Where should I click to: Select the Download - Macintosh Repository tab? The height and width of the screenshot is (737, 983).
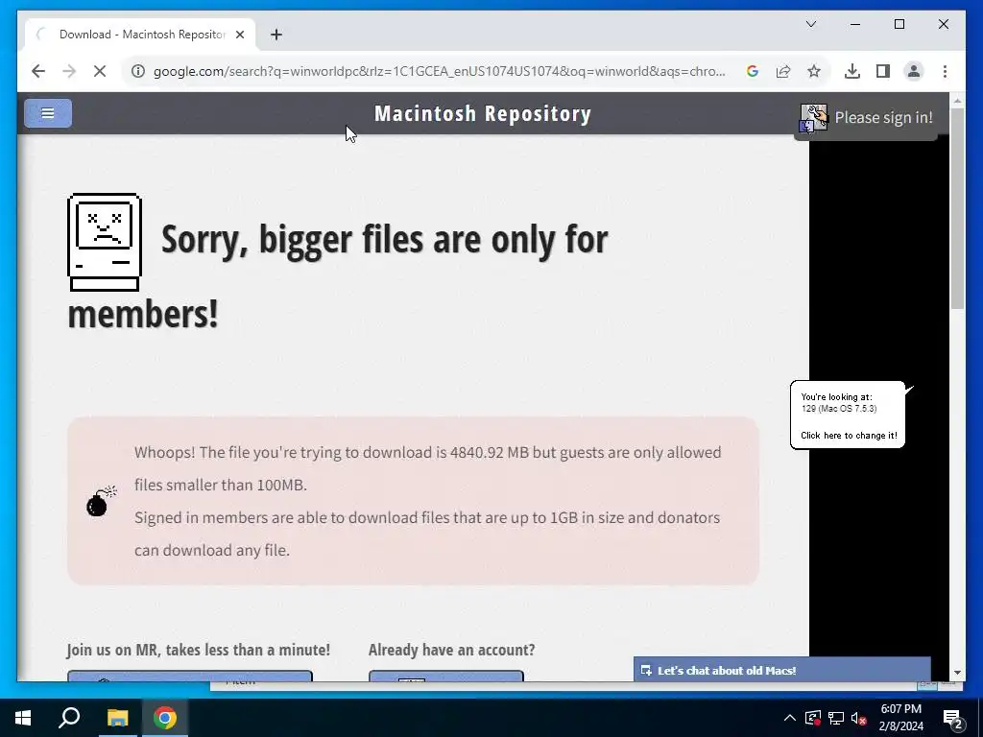click(140, 35)
